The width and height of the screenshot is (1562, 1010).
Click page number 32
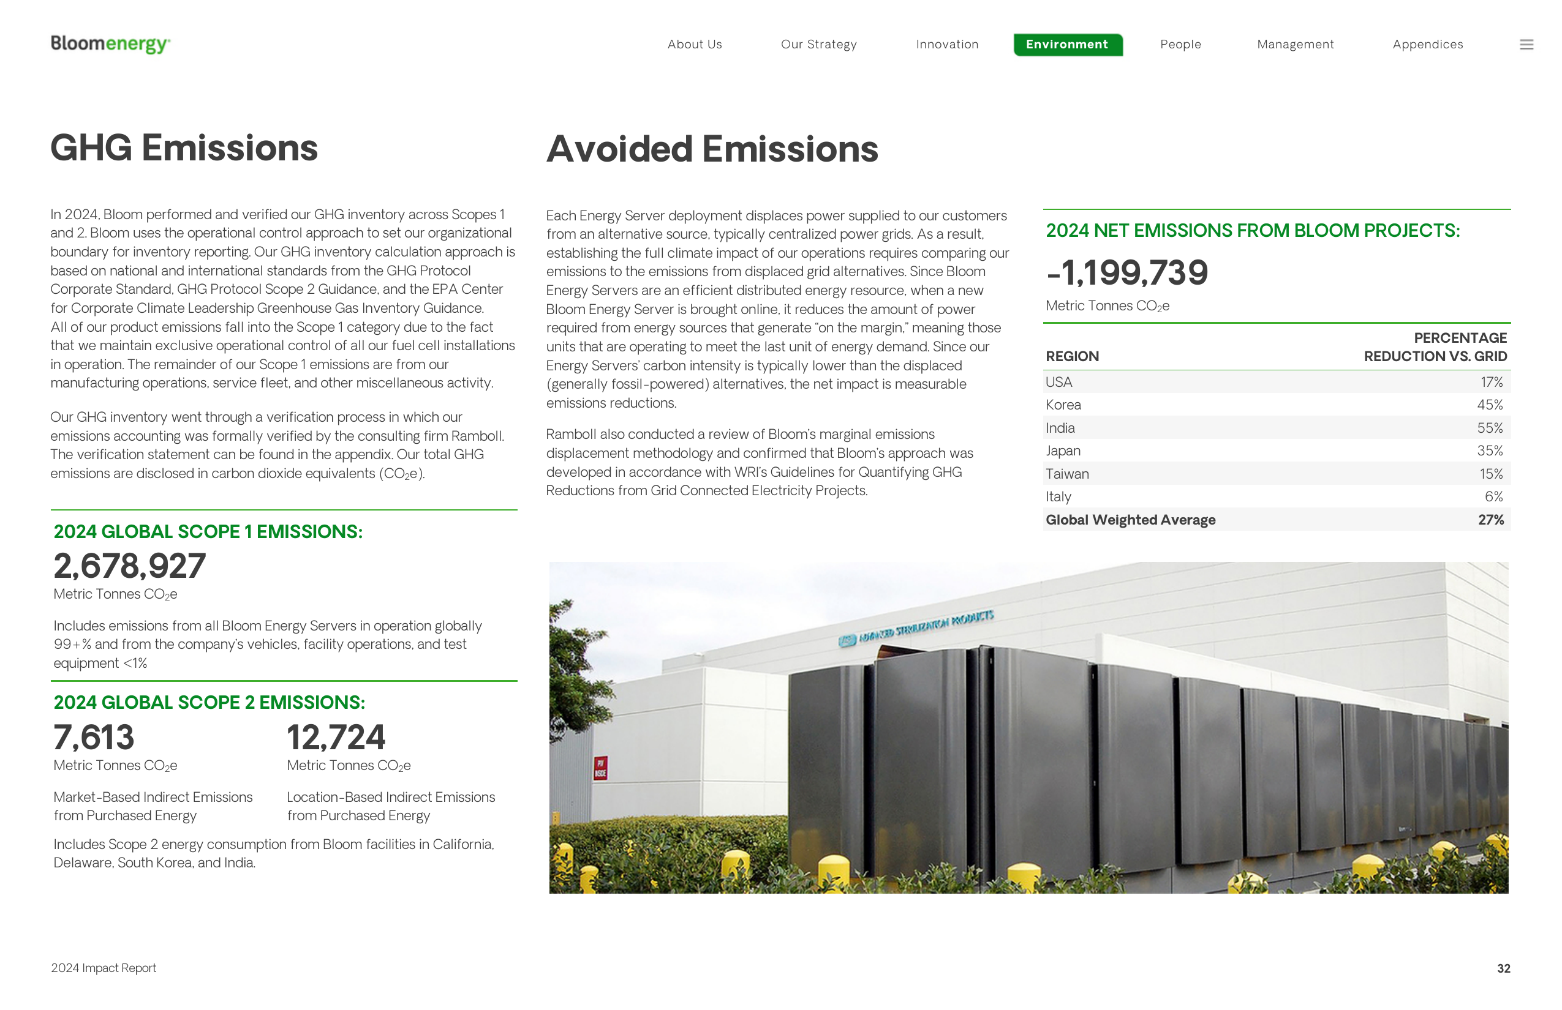[1504, 968]
